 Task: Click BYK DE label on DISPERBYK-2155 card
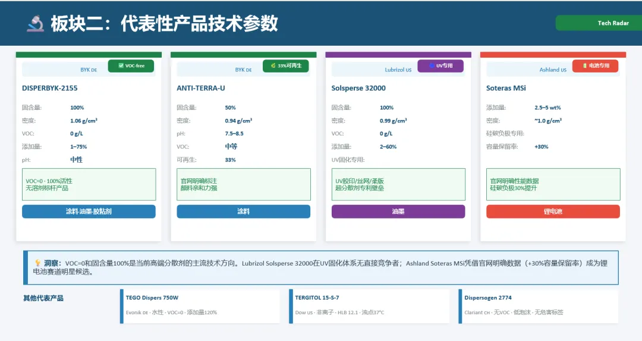[x=89, y=70]
